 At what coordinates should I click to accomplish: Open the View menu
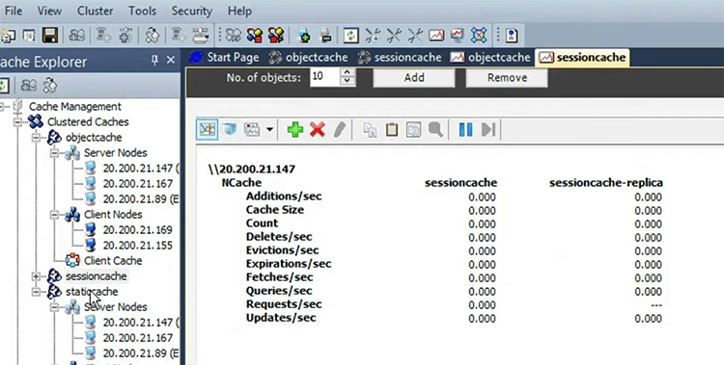click(x=49, y=11)
